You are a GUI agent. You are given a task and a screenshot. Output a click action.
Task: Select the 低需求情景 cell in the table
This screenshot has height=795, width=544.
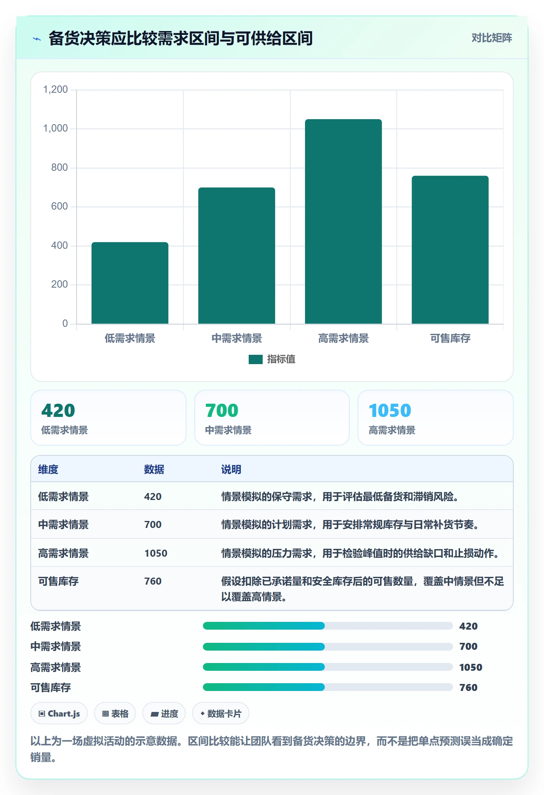pos(63,496)
